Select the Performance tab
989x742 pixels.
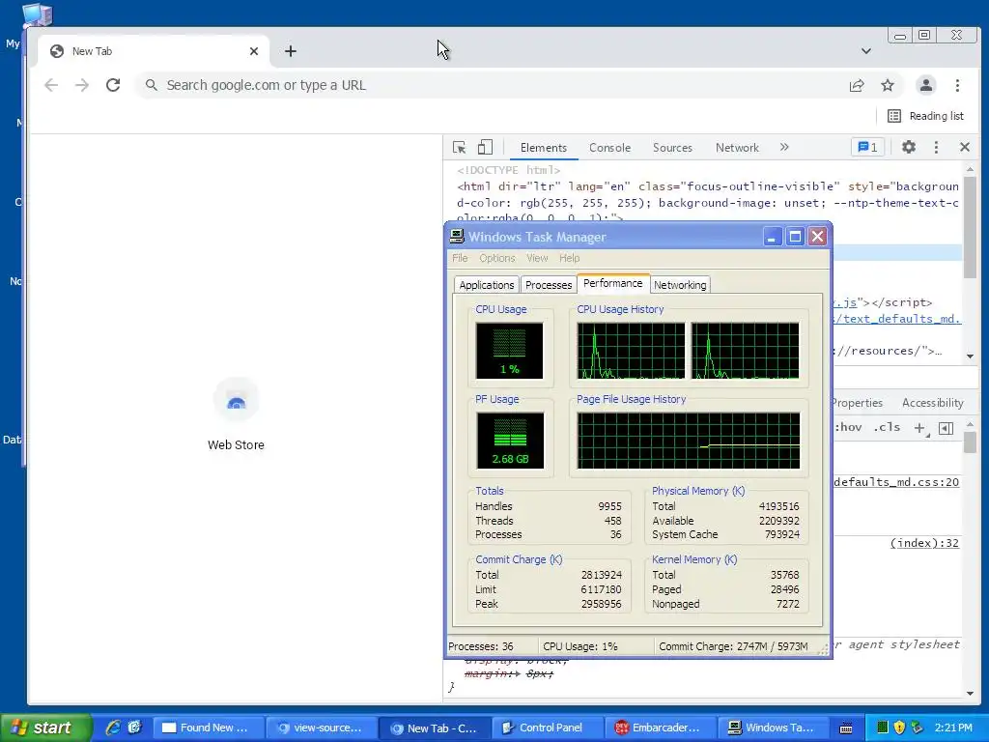613,283
